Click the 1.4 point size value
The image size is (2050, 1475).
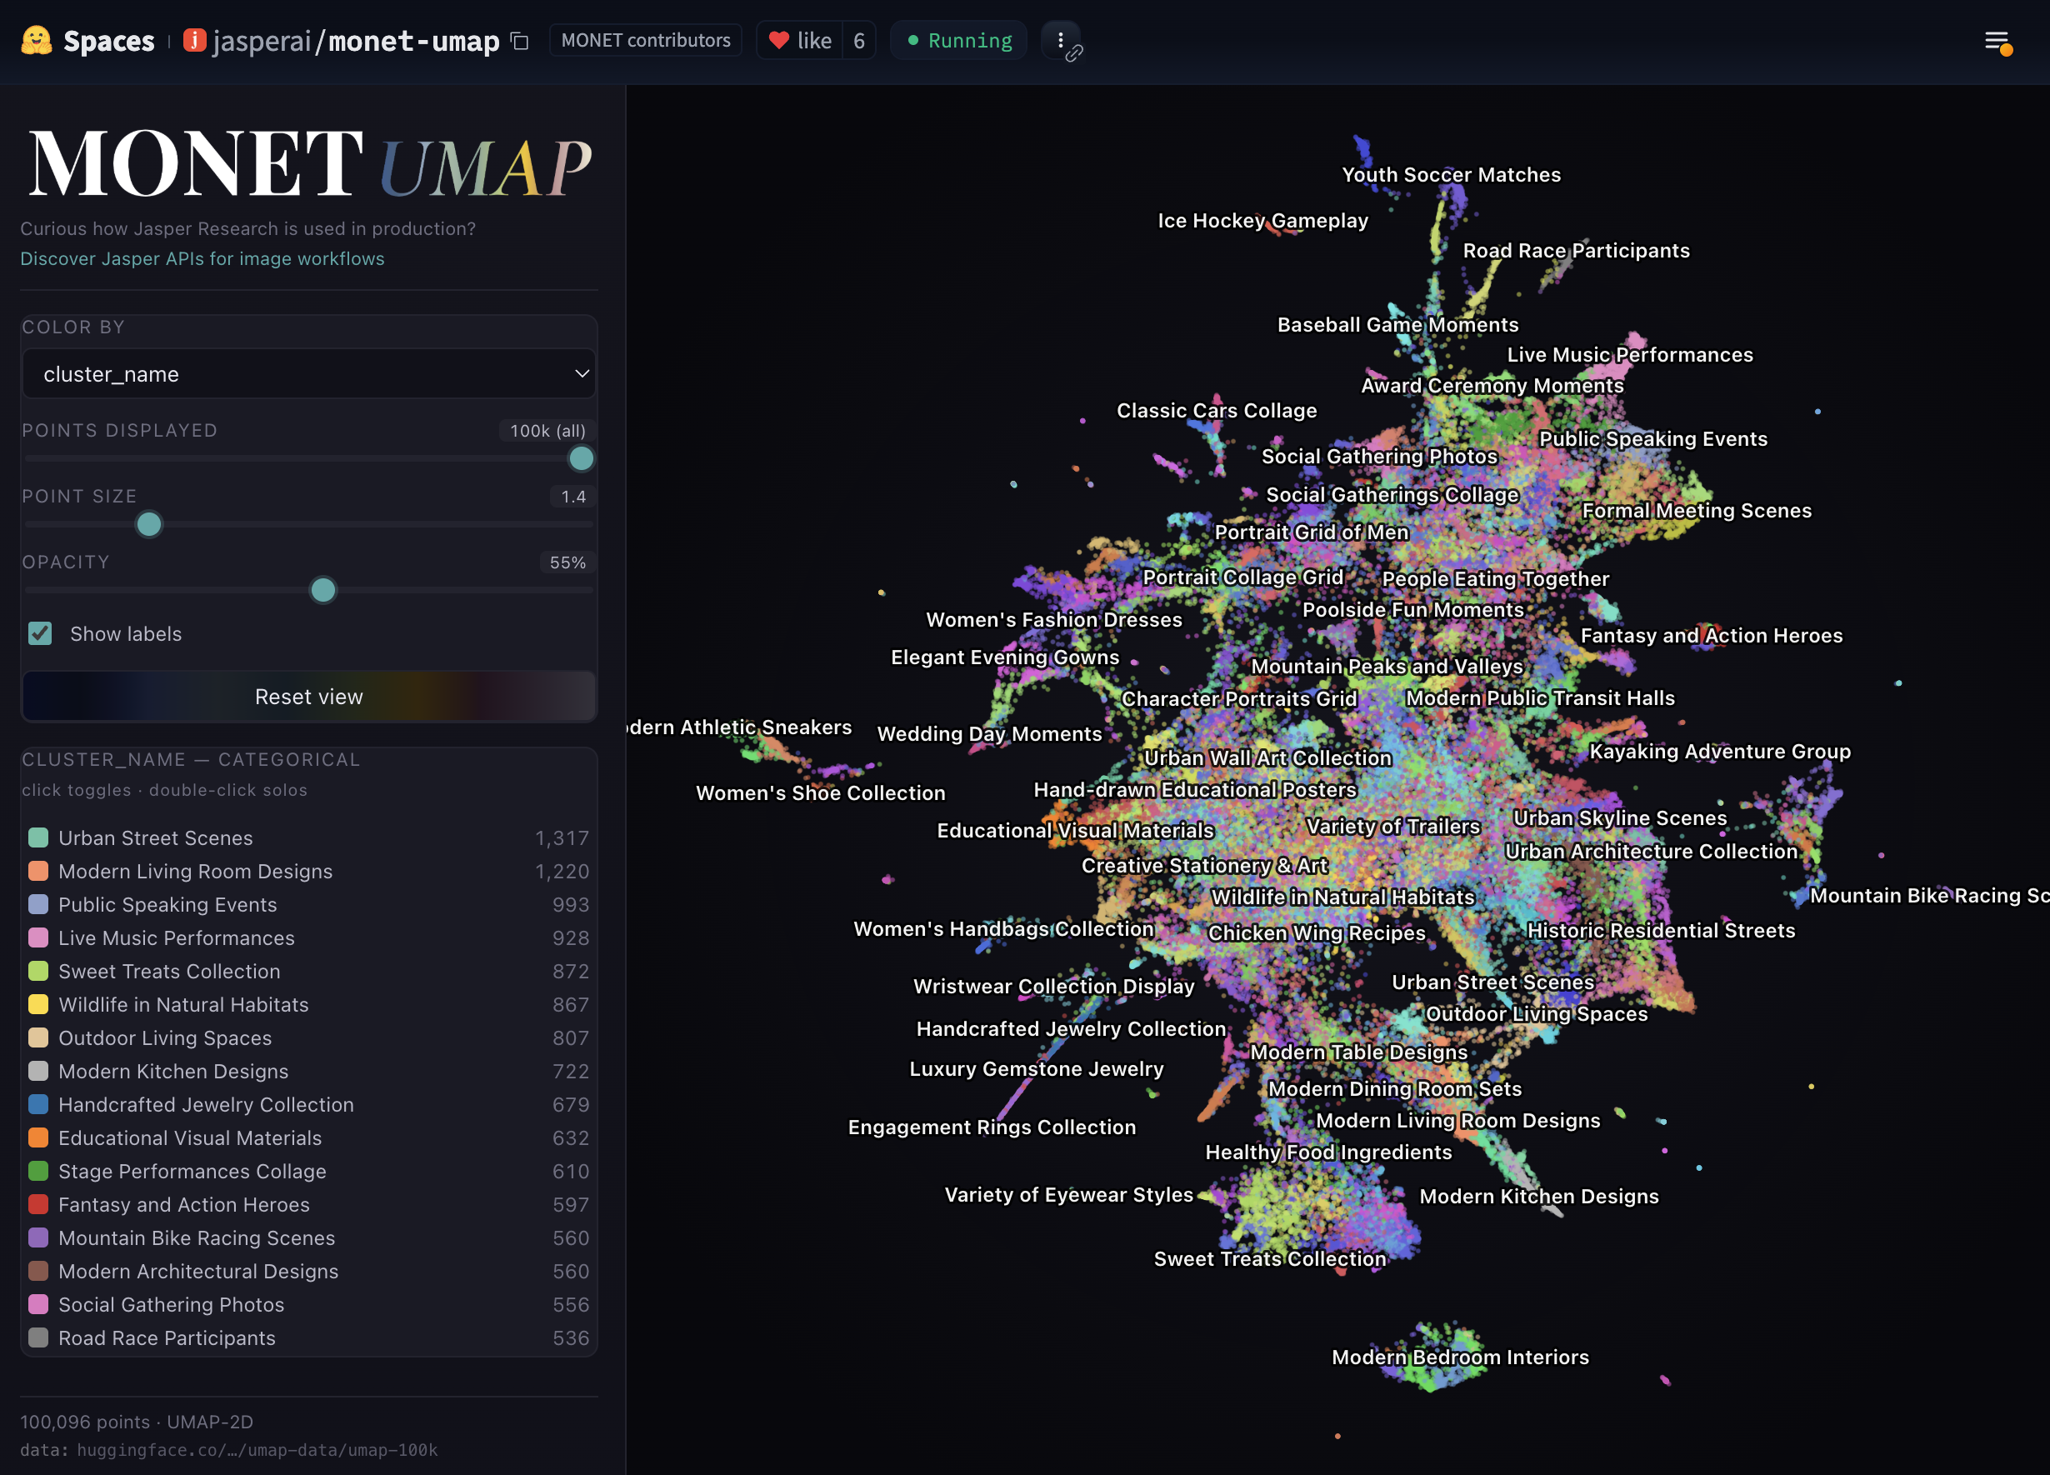(573, 496)
